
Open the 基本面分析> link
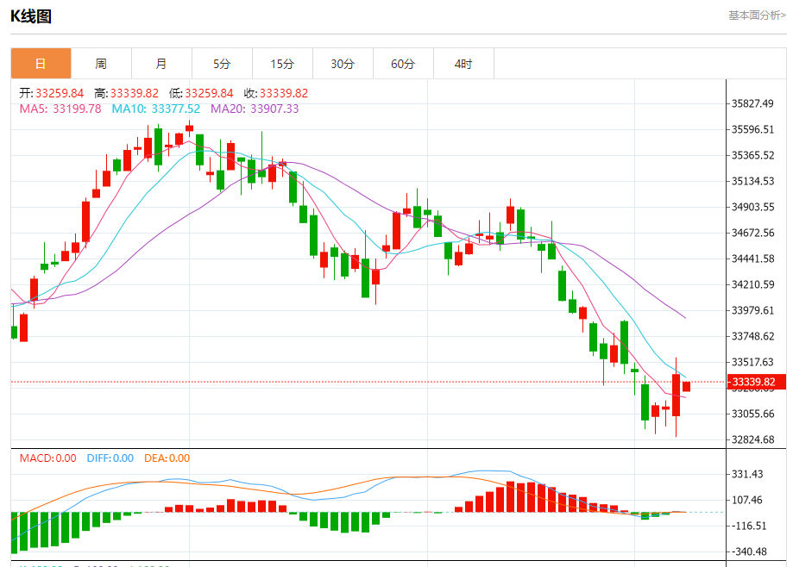coord(757,16)
